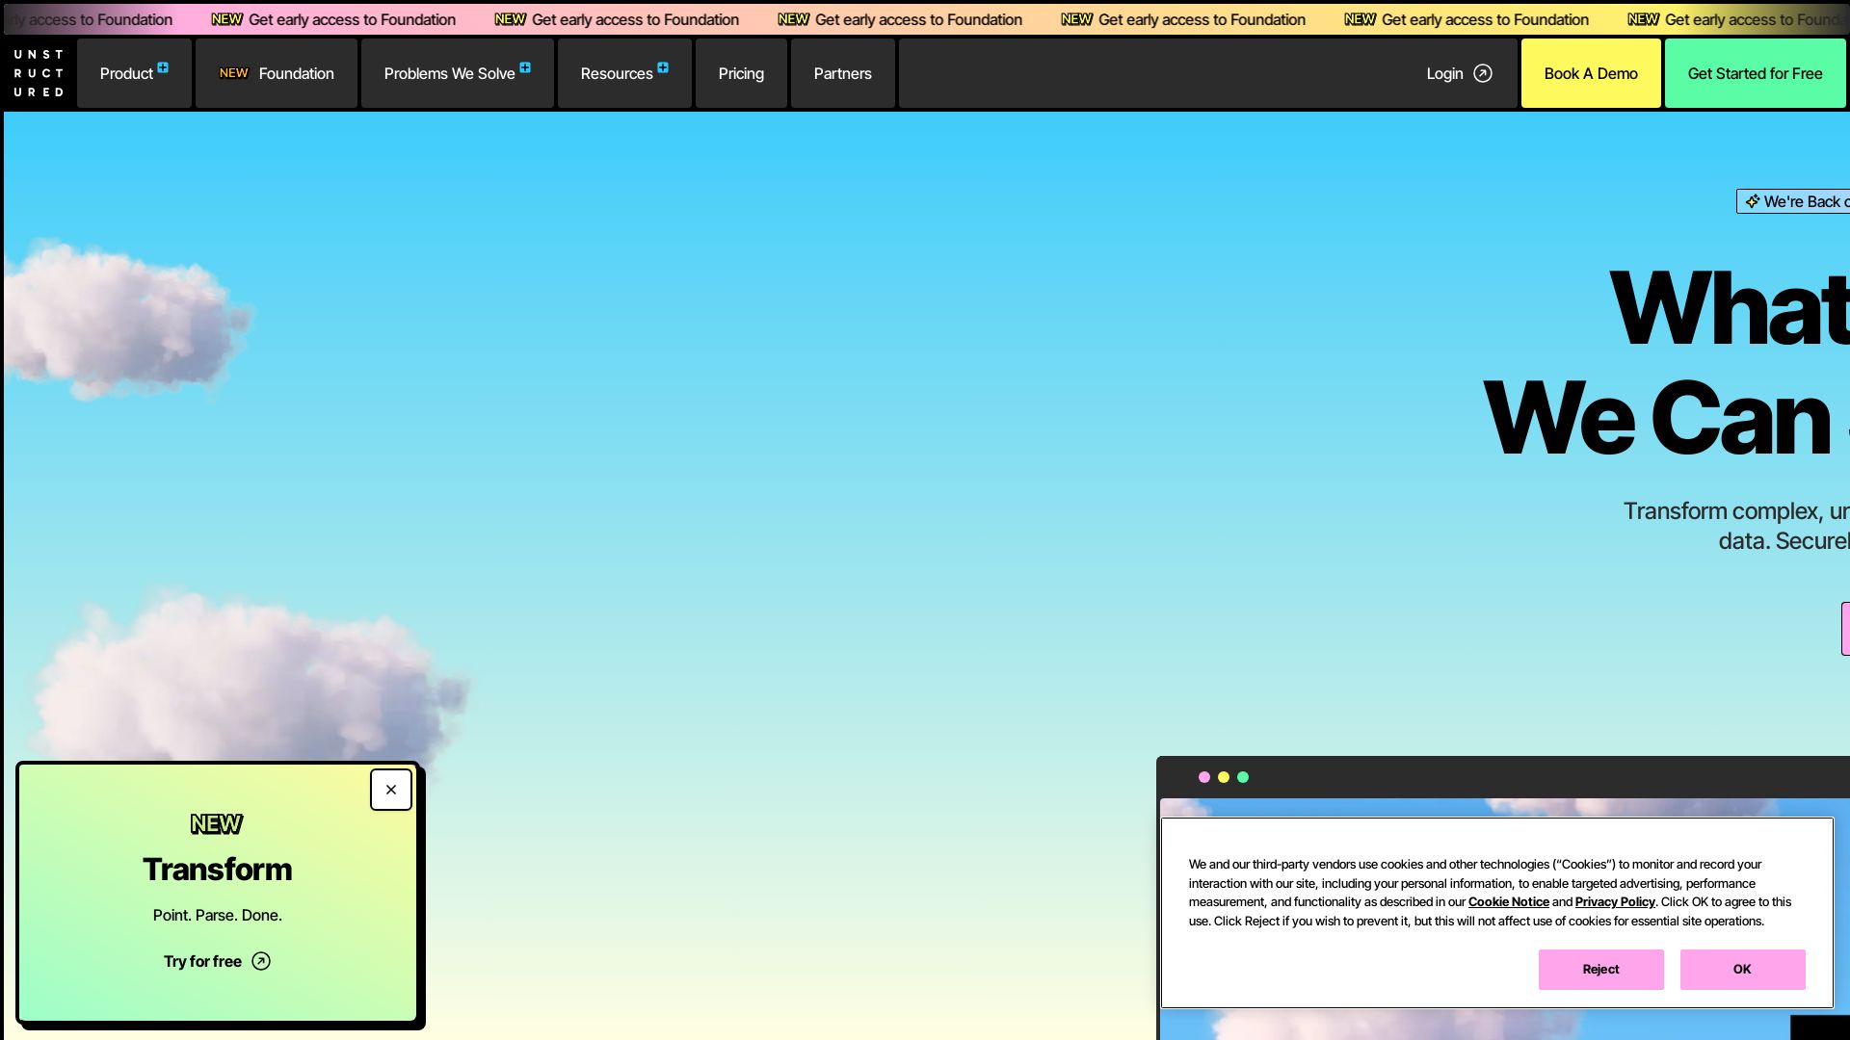Click the plus icon beside Problems We Solve

(x=525, y=67)
